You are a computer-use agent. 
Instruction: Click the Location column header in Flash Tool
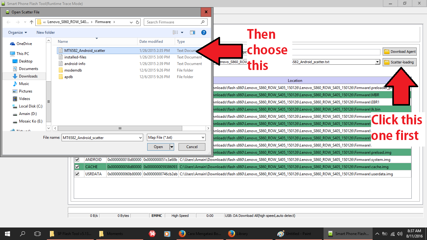click(x=295, y=81)
